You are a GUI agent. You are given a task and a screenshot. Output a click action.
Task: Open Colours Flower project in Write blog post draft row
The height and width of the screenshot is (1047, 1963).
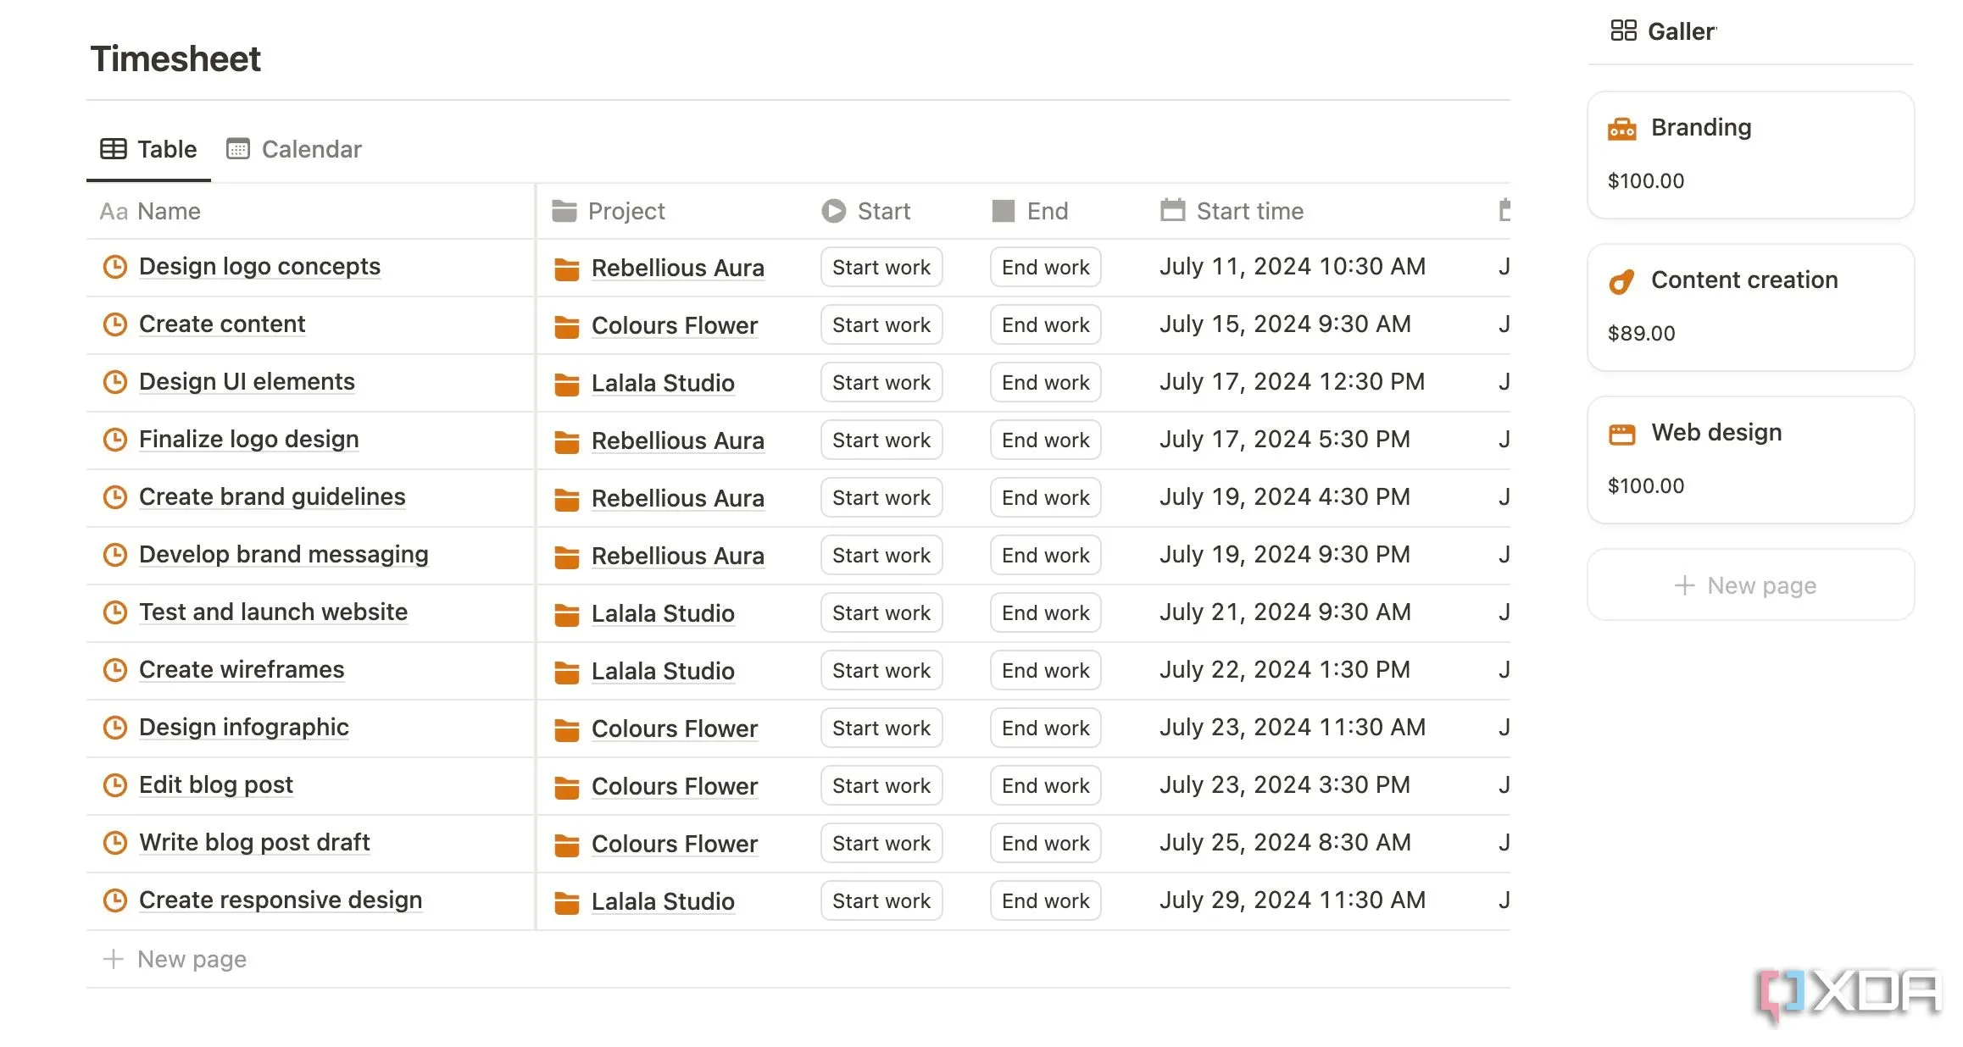(674, 844)
